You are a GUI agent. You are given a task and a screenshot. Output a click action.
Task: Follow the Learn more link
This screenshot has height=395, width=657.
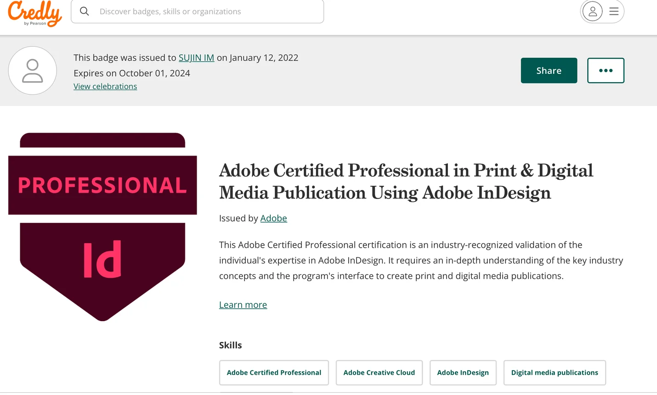pos(243,305)
